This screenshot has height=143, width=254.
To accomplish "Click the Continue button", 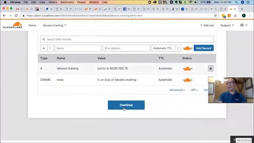I will pyautogui.click(x=126, y=105).
